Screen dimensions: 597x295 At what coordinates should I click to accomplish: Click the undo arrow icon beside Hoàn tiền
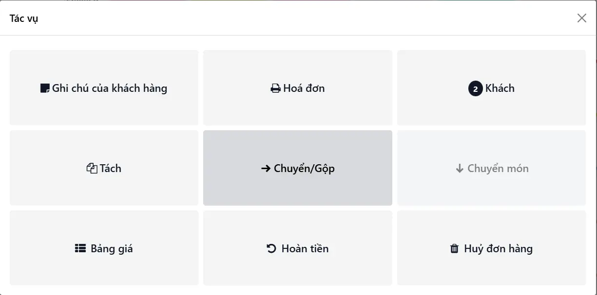271,249
